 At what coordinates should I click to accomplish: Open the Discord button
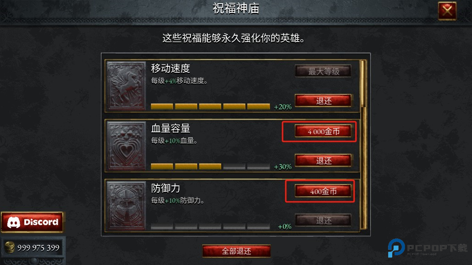point(32,222)
